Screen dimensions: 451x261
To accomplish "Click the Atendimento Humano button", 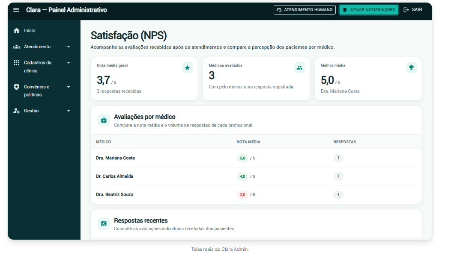I will click(x=305, y=10).
